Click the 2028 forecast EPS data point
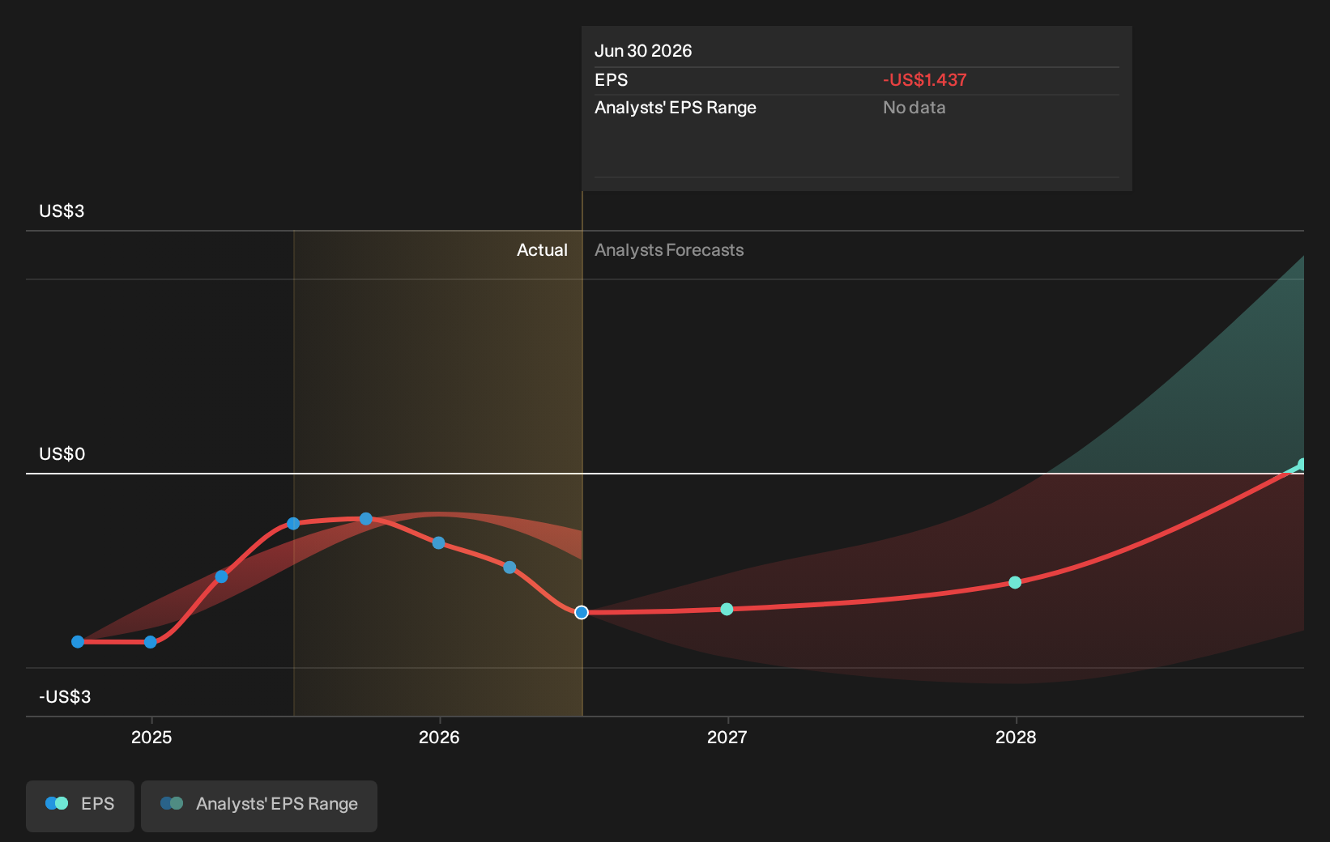The height and width of the screenshot is (842, 1330). coord(1015,582)
